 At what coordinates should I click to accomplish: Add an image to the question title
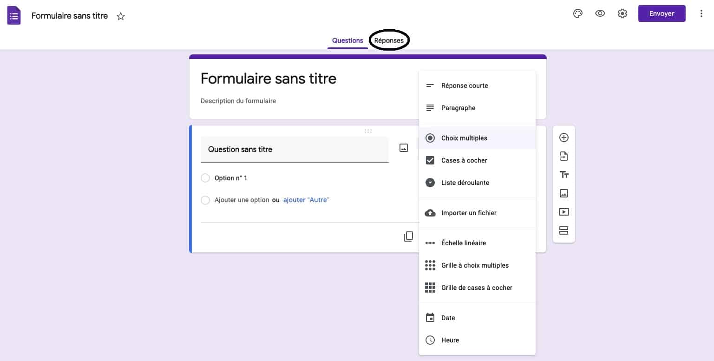pos(403,147)
